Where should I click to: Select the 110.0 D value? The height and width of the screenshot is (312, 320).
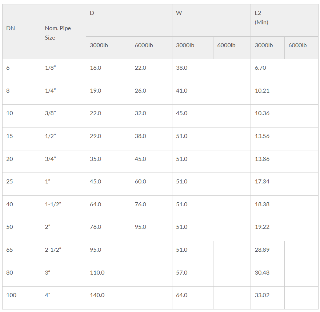pyautogui.click(x=97, y=272)
